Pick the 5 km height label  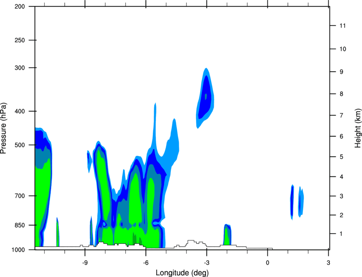coord(342,157)
